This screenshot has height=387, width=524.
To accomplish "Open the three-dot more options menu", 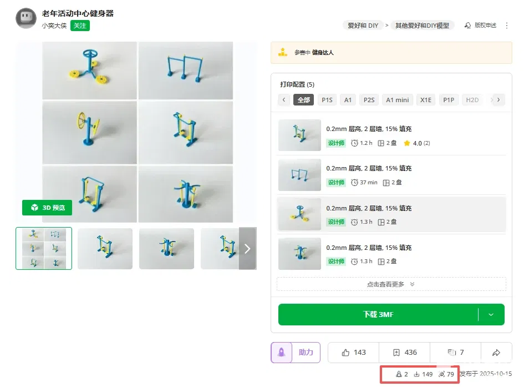I will (507, 26).
